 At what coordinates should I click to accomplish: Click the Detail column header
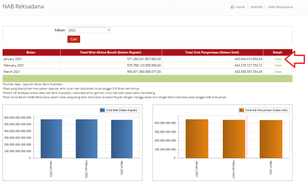[x=277, y=52]
